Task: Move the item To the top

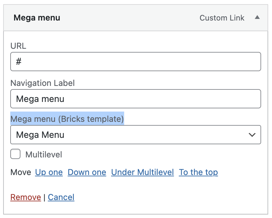Action: pyautogui.click(x=198, y=172)
